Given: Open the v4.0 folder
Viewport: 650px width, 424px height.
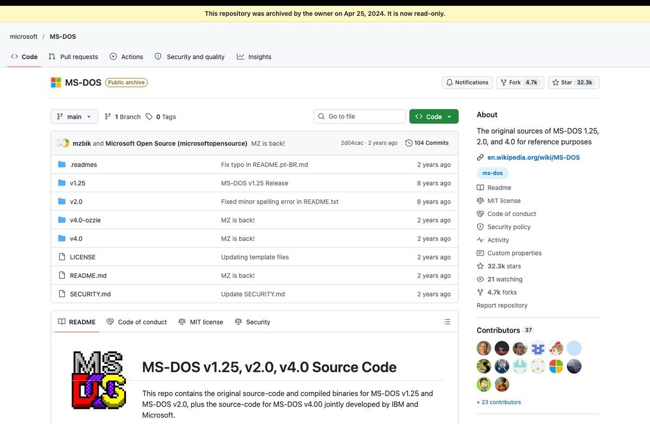Looking at the screenshot, I should (x=76, y=238).
